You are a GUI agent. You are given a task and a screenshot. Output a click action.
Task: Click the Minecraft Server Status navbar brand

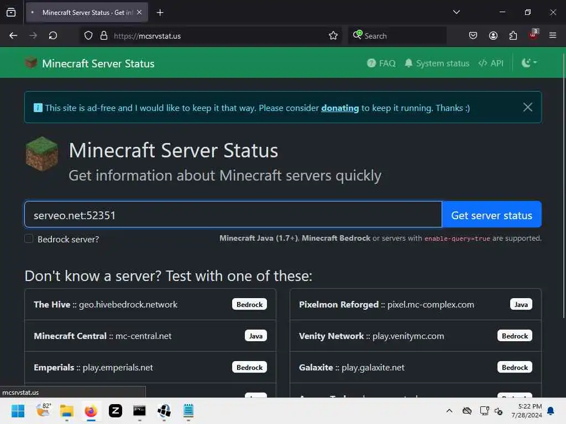pyautogui.click(x=90, y=63)
